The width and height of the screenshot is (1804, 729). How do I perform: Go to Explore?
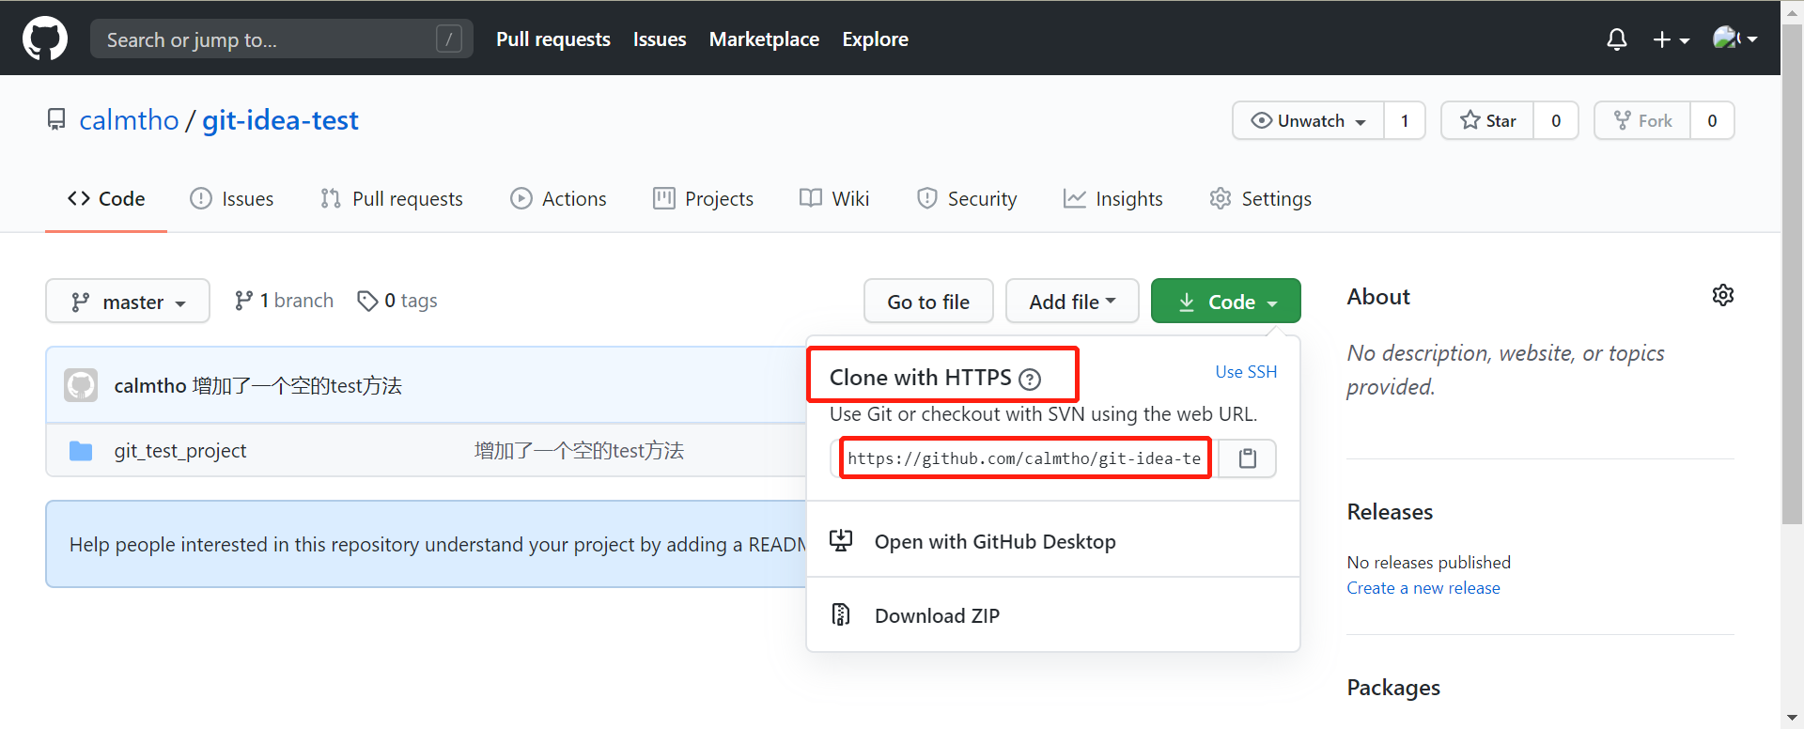click(875, 39)
